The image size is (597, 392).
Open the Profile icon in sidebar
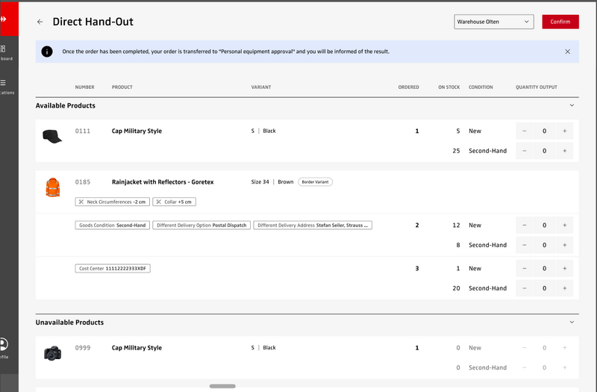tap(4, 345)
